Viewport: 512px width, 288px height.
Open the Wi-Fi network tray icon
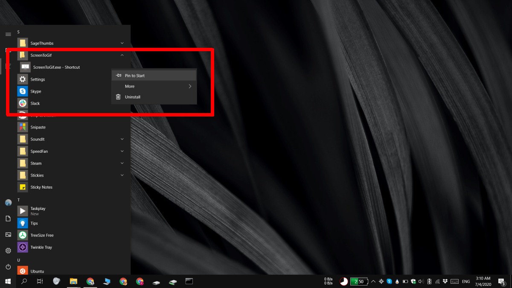437,281
